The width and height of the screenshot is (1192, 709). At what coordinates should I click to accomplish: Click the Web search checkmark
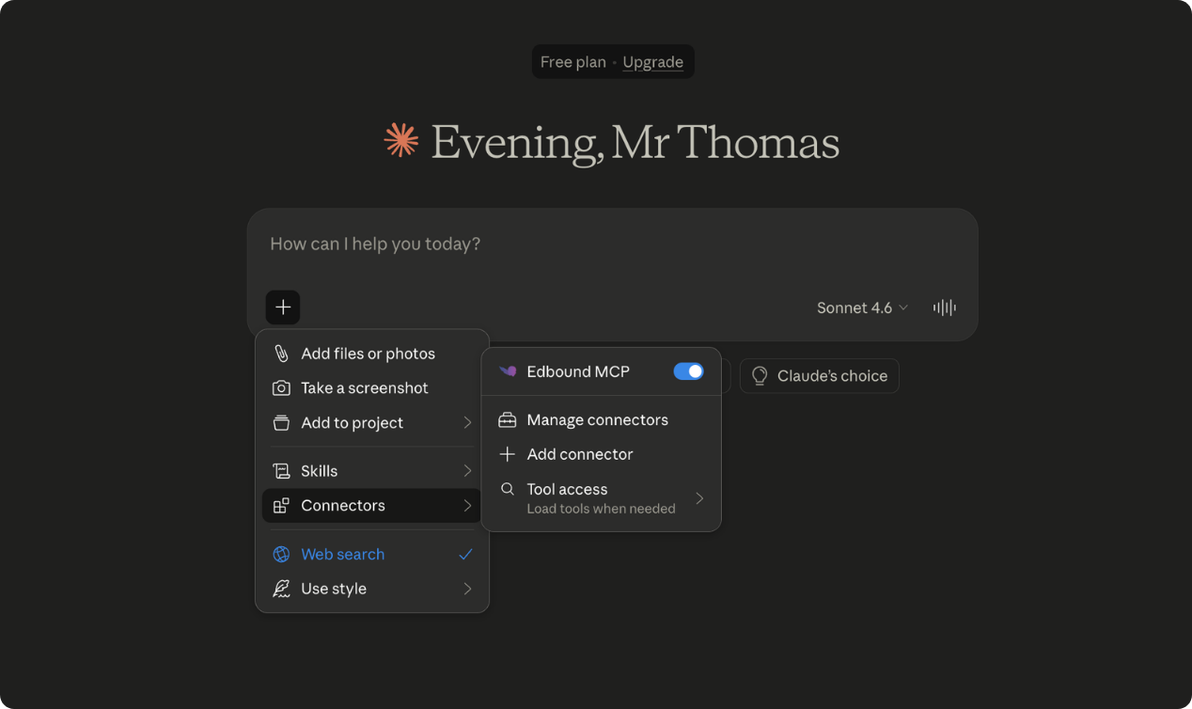point(465,555)
